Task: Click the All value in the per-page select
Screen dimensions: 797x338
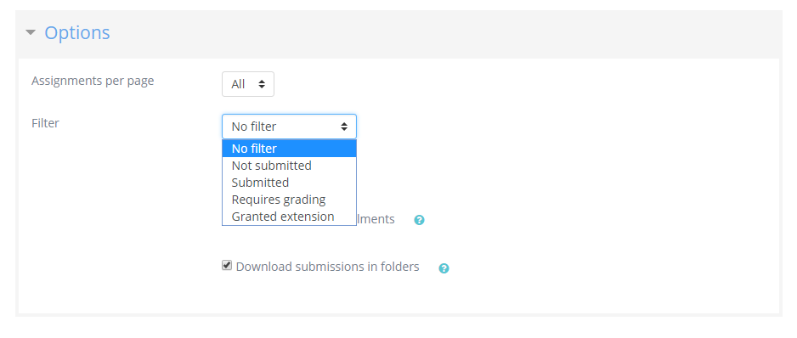Action: coord(238,84)
